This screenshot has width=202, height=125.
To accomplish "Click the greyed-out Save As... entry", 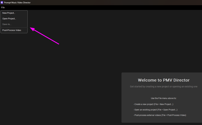I will click(14, 24).
